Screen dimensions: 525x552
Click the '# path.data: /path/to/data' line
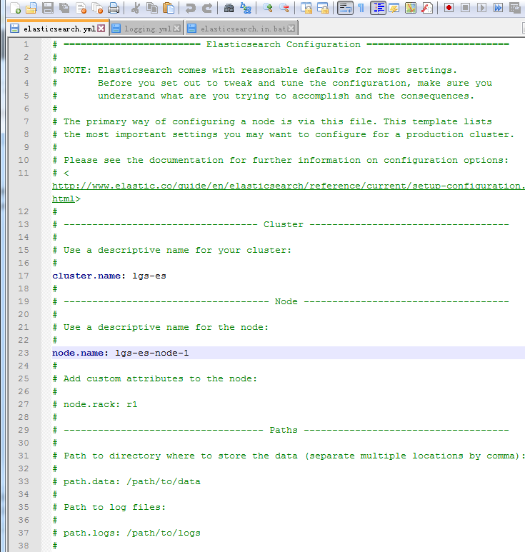tap(126, 481)
